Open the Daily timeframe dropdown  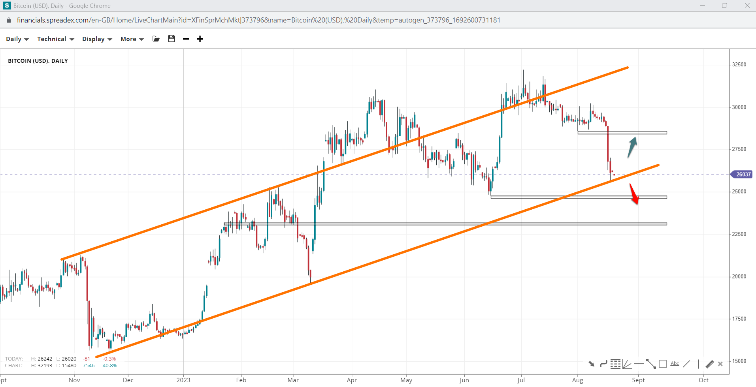point(17,39)
